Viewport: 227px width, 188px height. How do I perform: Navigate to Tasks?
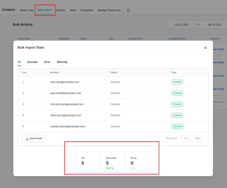pos(73,10)
